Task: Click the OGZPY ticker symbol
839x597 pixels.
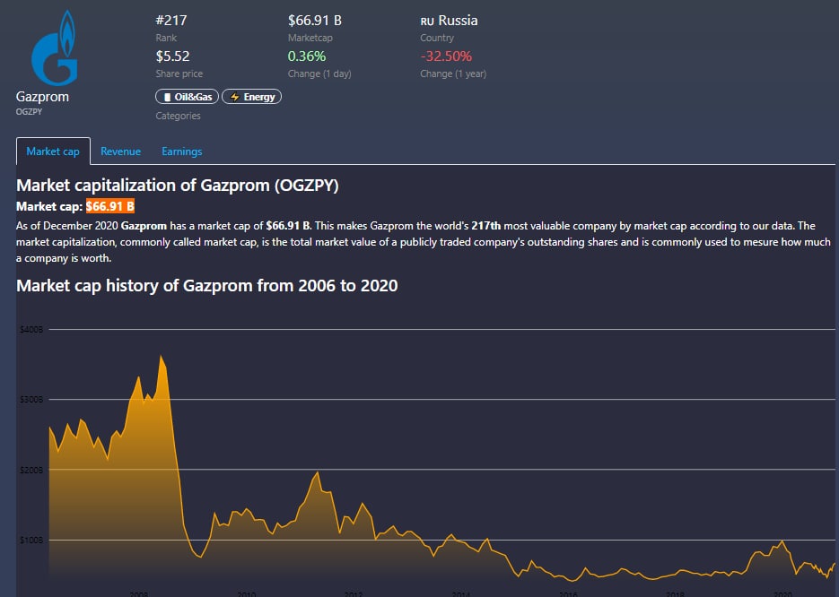Action: [29, 112]
